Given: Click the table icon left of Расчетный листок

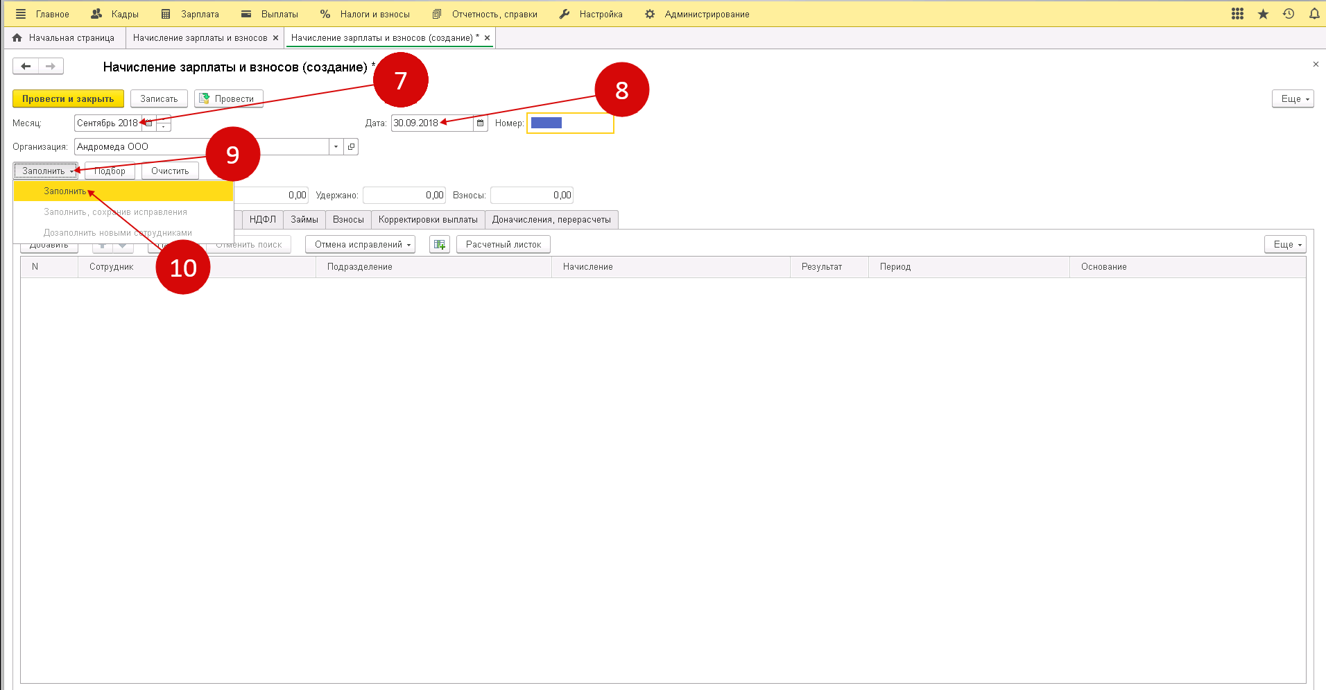Looking at the screenshot, I should [439, 245].
